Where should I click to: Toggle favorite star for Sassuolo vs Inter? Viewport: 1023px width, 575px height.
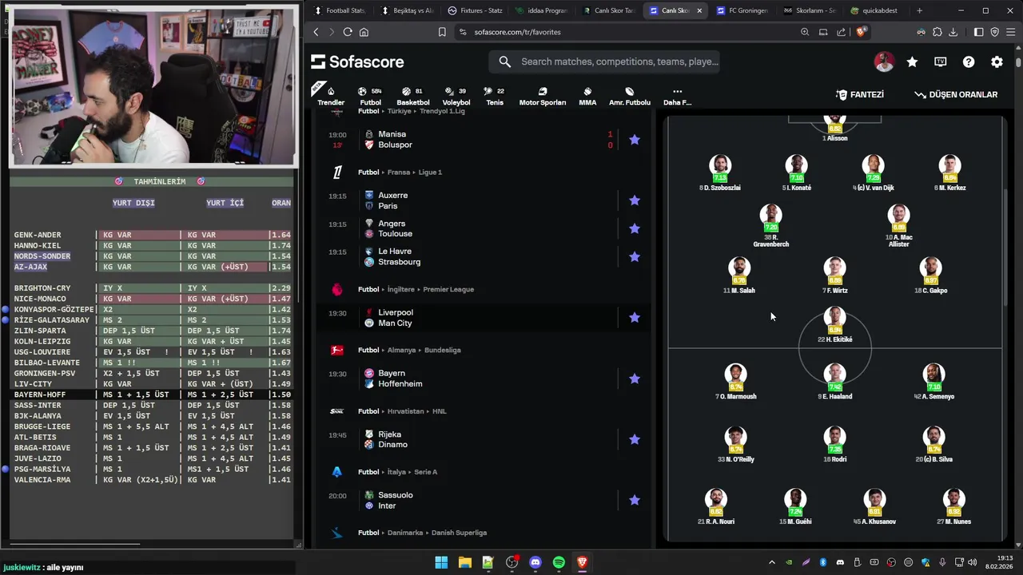click(x=635, y=500)
